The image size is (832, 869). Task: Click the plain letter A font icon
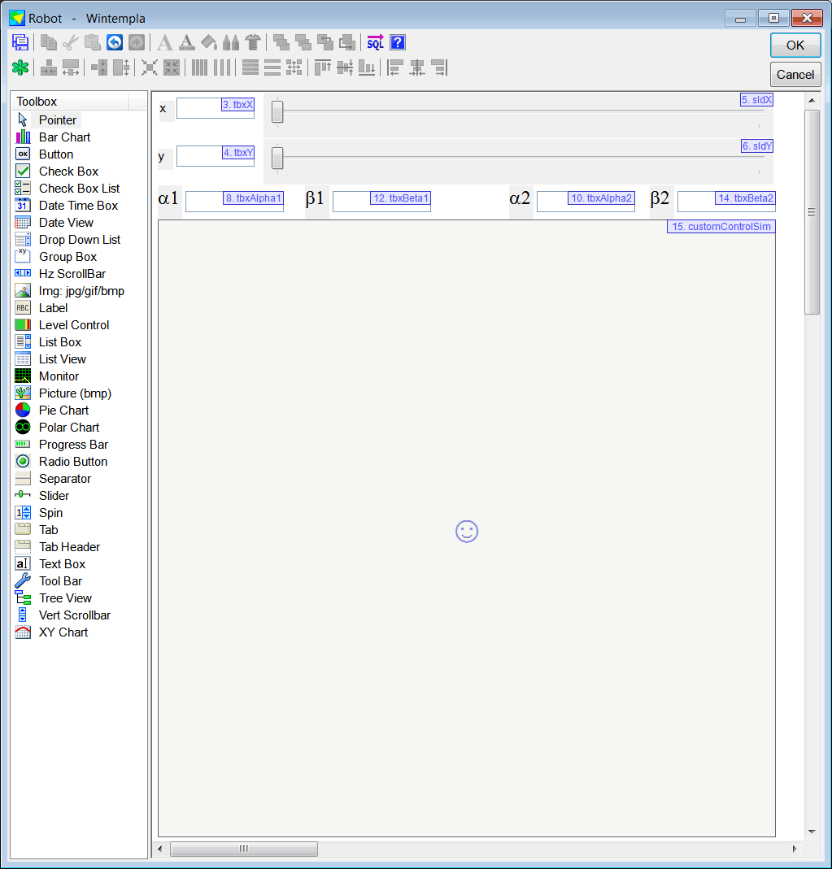pos(164,42)
